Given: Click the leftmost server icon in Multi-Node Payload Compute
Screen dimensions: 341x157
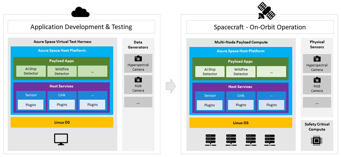Looking at the screenshot, I should coord(211,140).
